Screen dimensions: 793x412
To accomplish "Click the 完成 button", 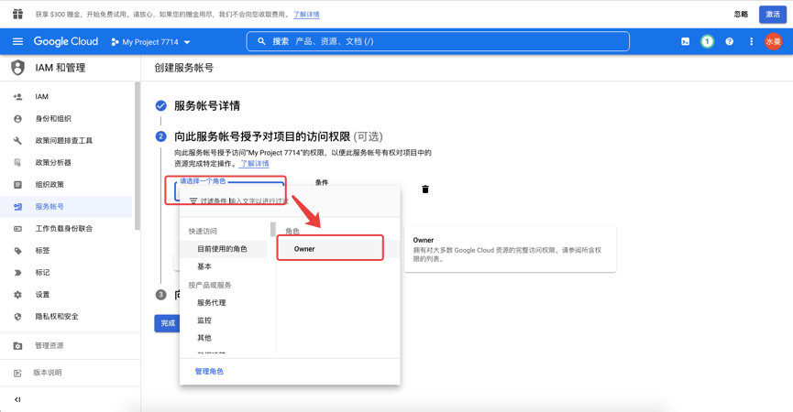I will click(x=168, y=323).
